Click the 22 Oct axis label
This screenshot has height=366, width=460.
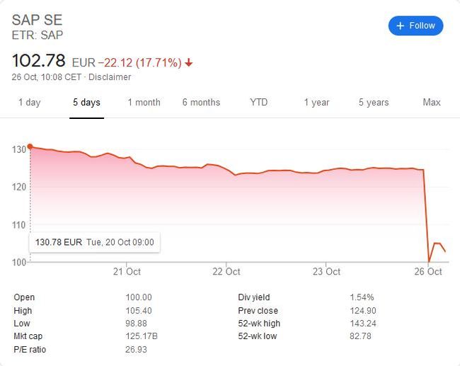[226, 272]
